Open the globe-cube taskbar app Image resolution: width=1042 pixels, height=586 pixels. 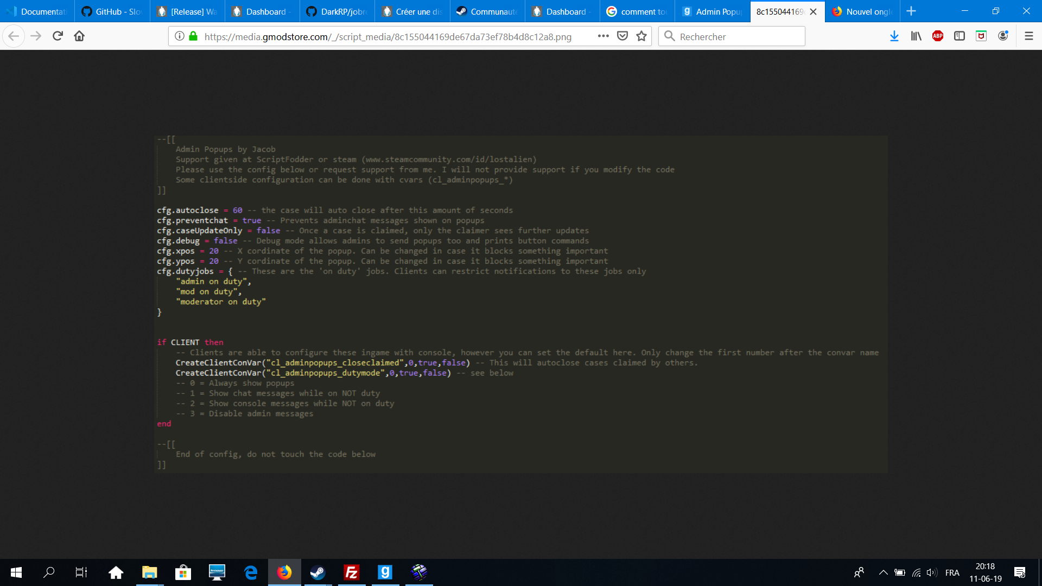point(419,572)
